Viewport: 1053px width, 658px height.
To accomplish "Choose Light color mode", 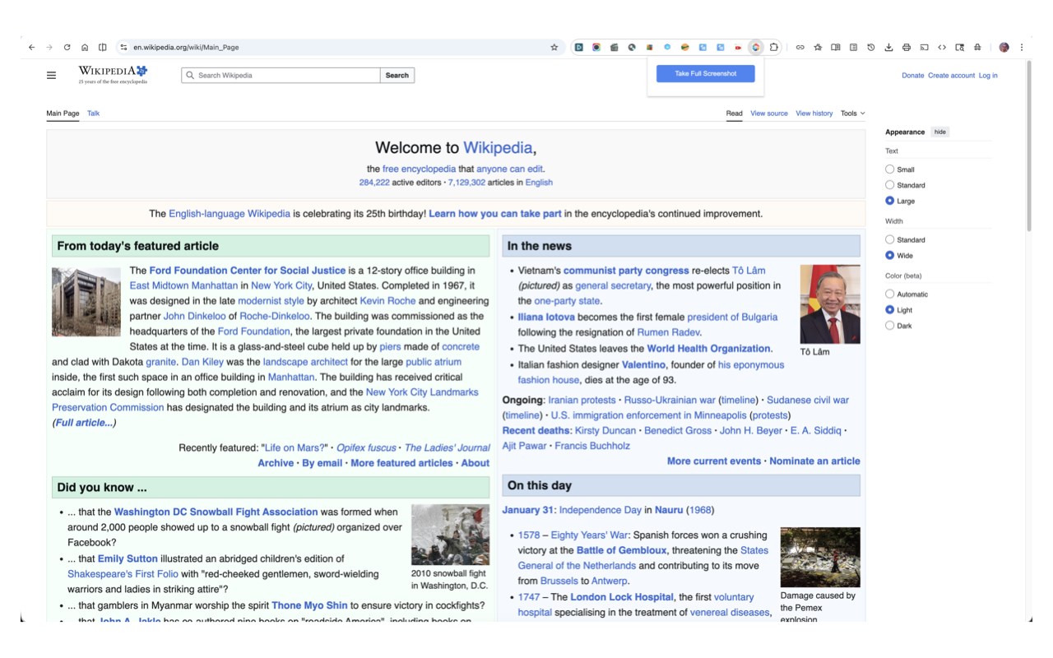I will tap(889, 310).
